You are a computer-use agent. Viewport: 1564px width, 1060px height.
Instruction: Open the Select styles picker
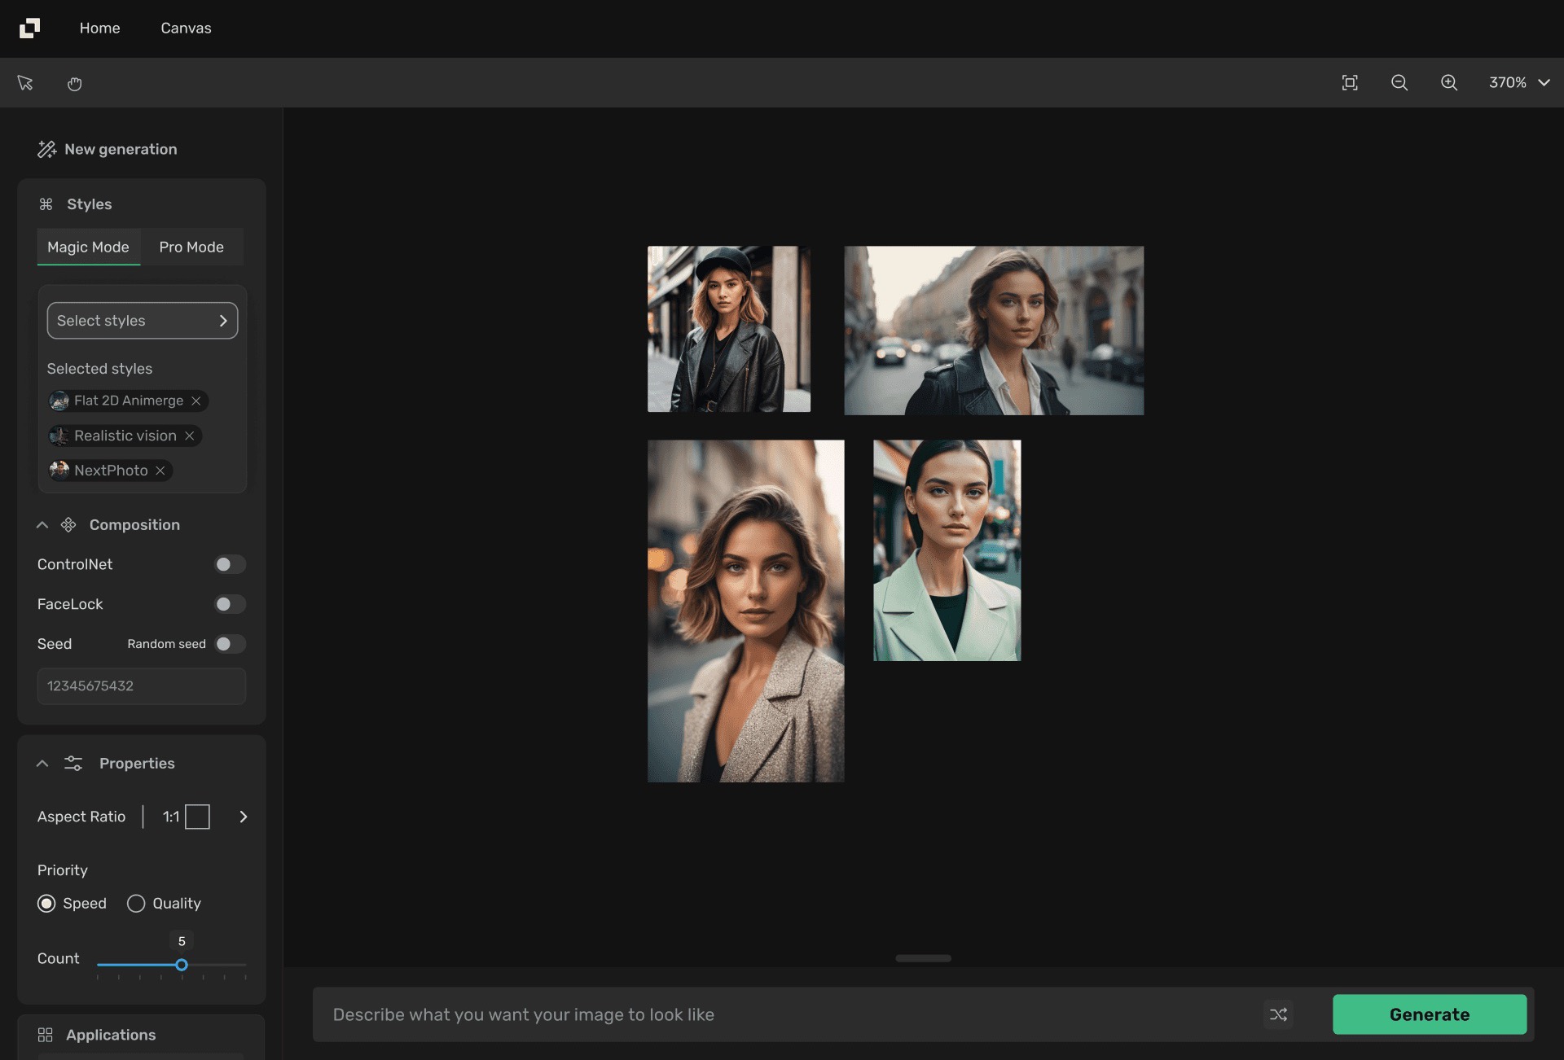pos(143,321)
